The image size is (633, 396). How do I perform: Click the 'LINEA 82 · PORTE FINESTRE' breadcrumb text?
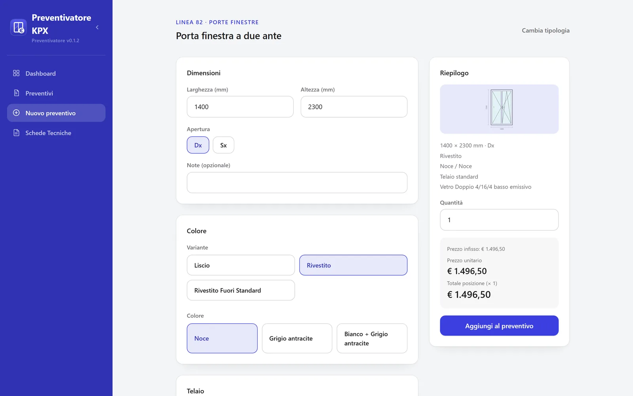[x=217, y=22]
